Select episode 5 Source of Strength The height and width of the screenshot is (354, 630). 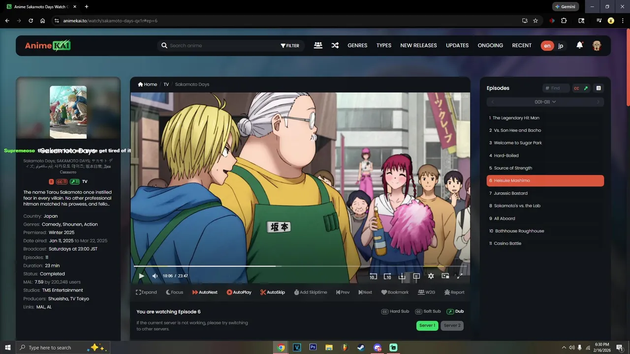click(545, 168)
